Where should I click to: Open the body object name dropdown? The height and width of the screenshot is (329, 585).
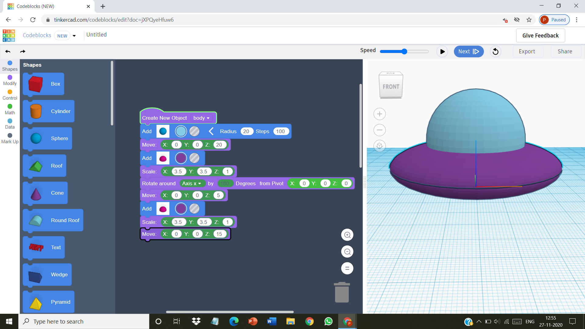pyautogui.click(x=201, y=118)
